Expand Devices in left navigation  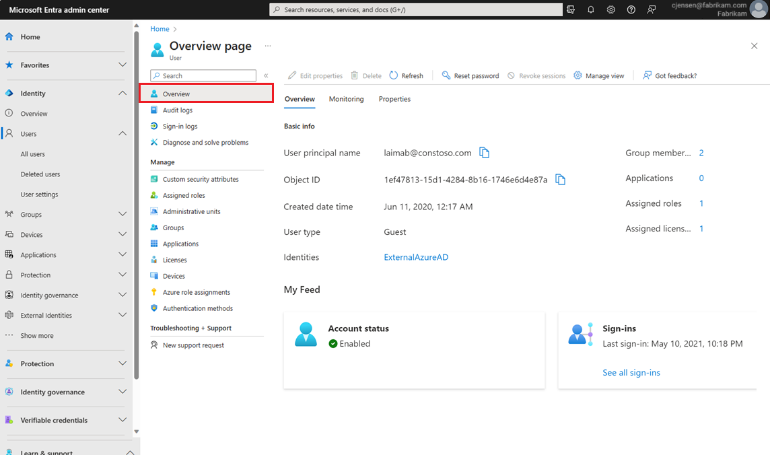pyautogui.click(x=123, y=235)
